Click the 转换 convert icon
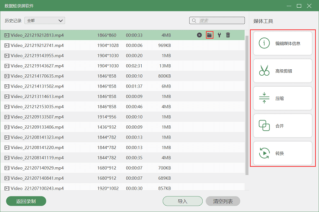319x212 pixels. tap(264, 153)
